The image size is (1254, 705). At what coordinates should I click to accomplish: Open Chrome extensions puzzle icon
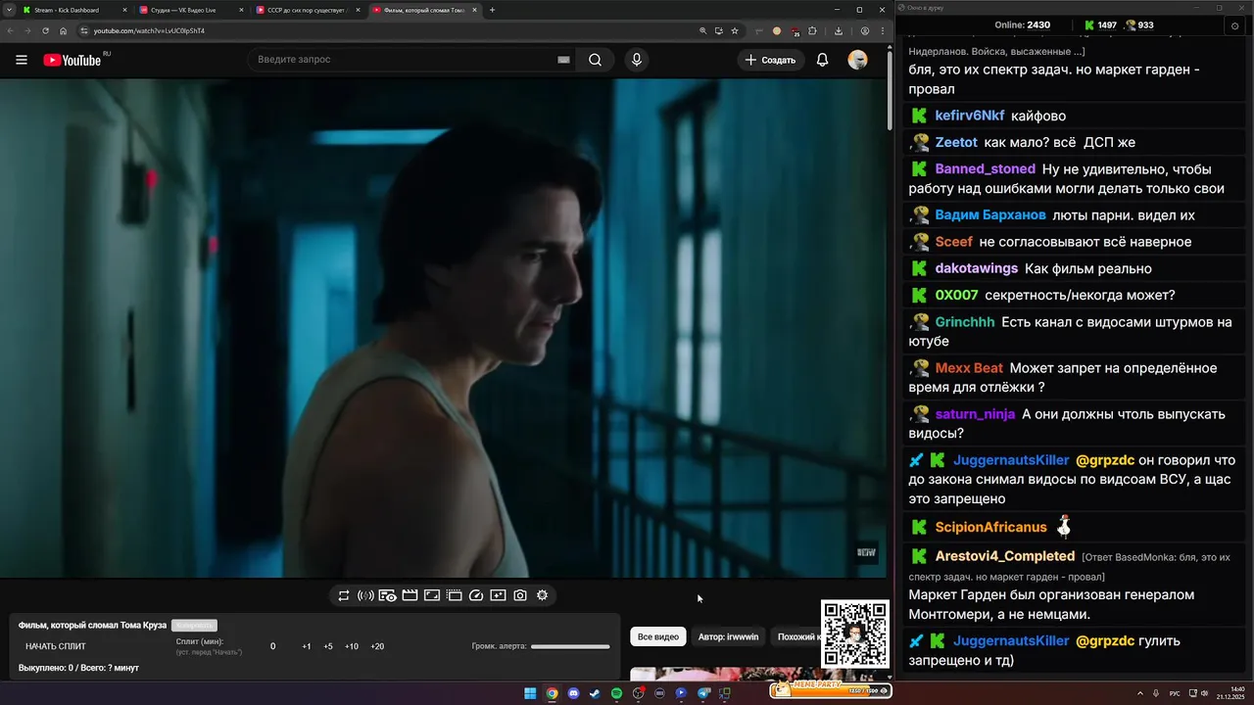(812, 30)
